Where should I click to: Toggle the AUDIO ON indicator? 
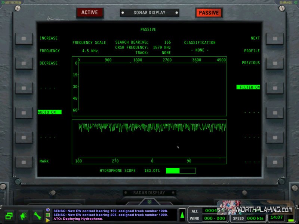(49, 112)
